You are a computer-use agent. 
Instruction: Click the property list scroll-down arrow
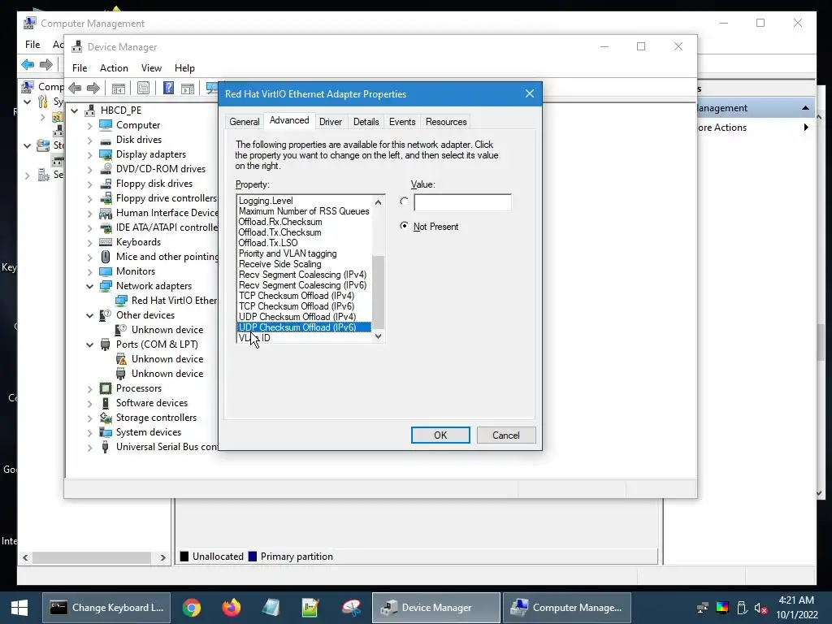point(379,336)
